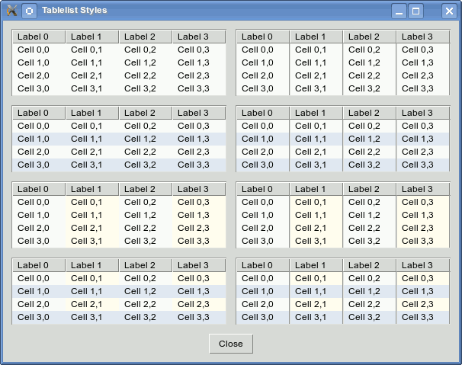Click Label 1 header in third-row right table
Image resolution: width=462 pixels, height=365 pixels.
[x=316, y=189]
